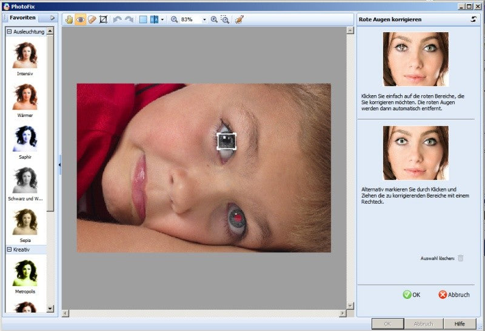Click the lower example face image
This screenshot has width=485, height=331.
416,153
